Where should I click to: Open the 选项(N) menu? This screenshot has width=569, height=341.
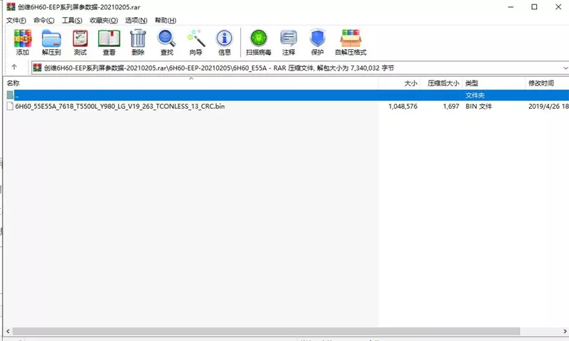point(136,21)
